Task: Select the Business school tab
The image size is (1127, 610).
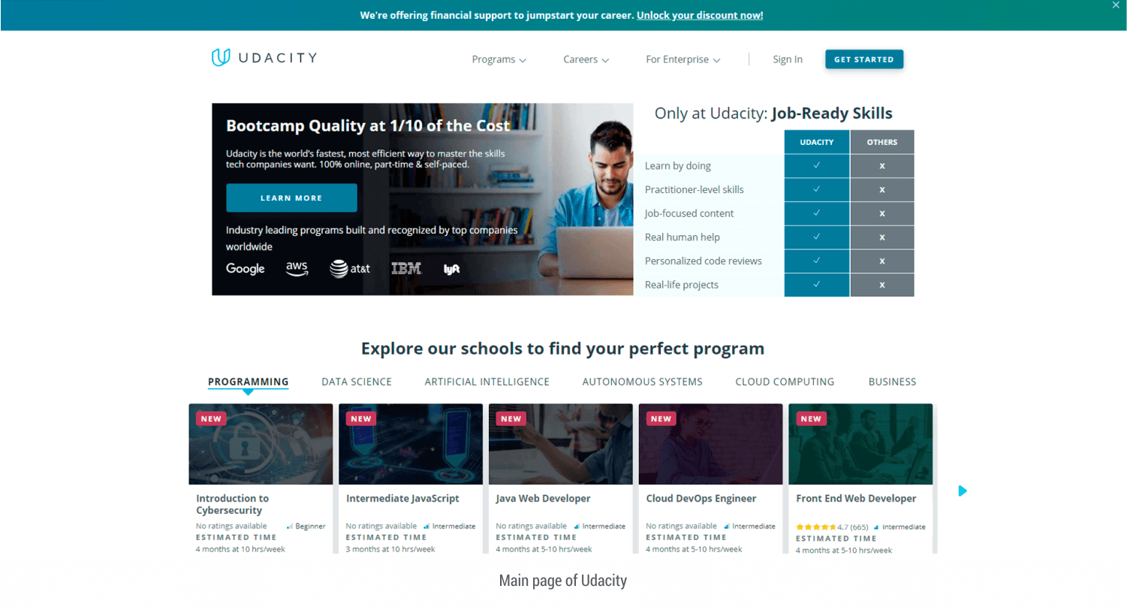Action: pos(893,382)
